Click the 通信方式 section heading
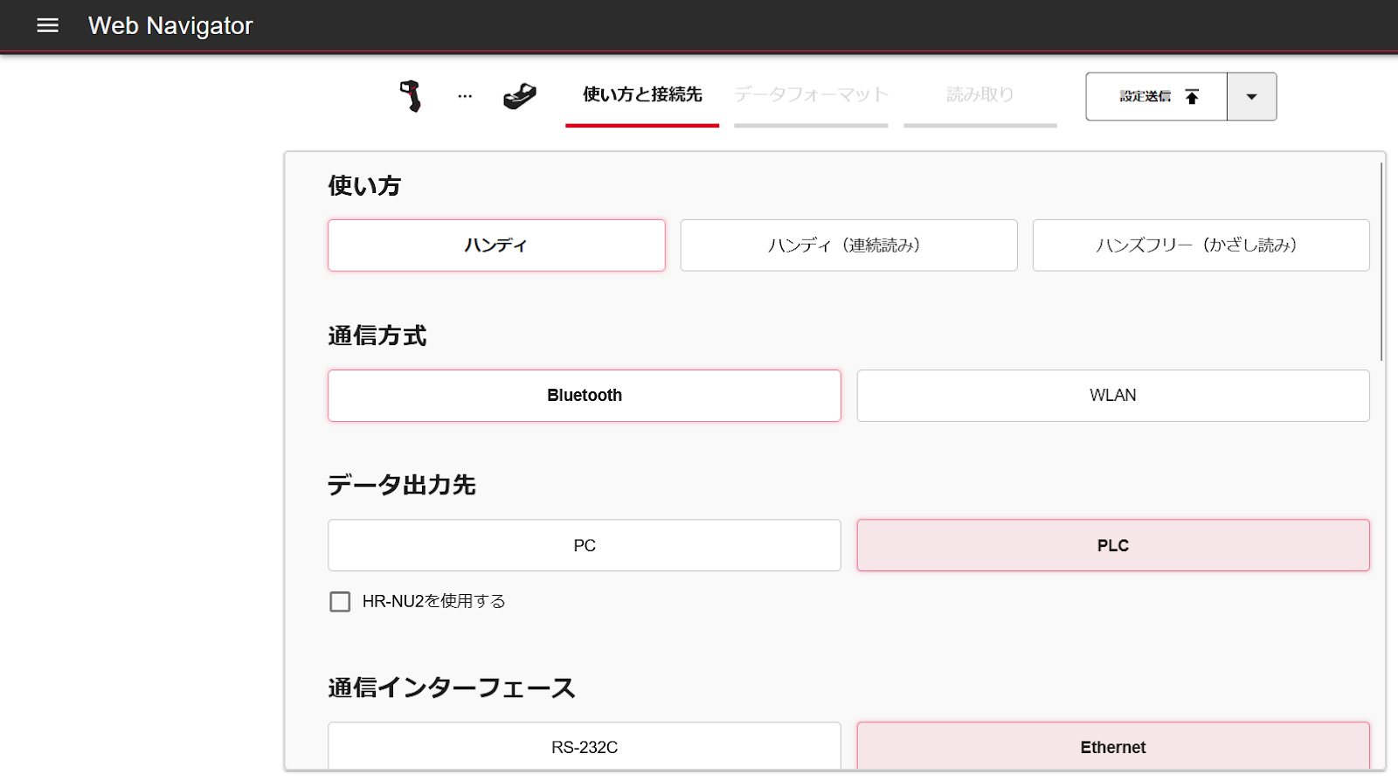Screen dimensions: 1398x781 tap(377, 335)
